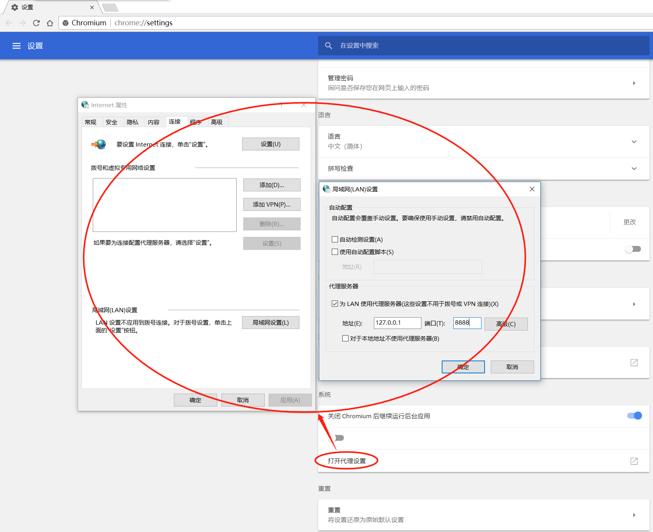Click 确定 in Internet 属性 dialog

tap(195, 400)
